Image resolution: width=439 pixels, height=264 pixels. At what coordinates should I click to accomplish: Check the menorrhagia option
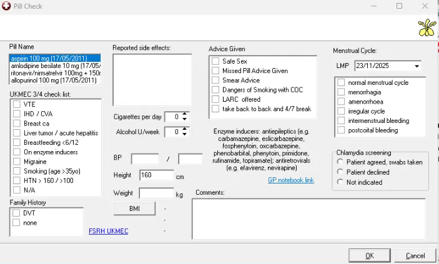tap(341, 92)
